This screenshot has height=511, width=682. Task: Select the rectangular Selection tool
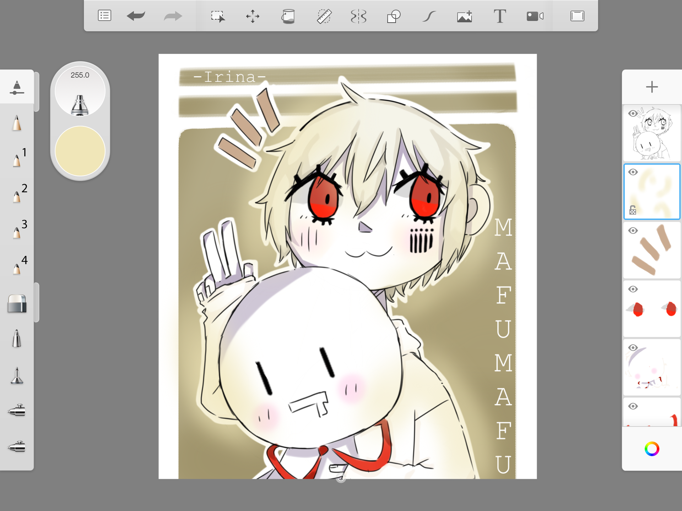pyautogui.click(x=217, y=16)
